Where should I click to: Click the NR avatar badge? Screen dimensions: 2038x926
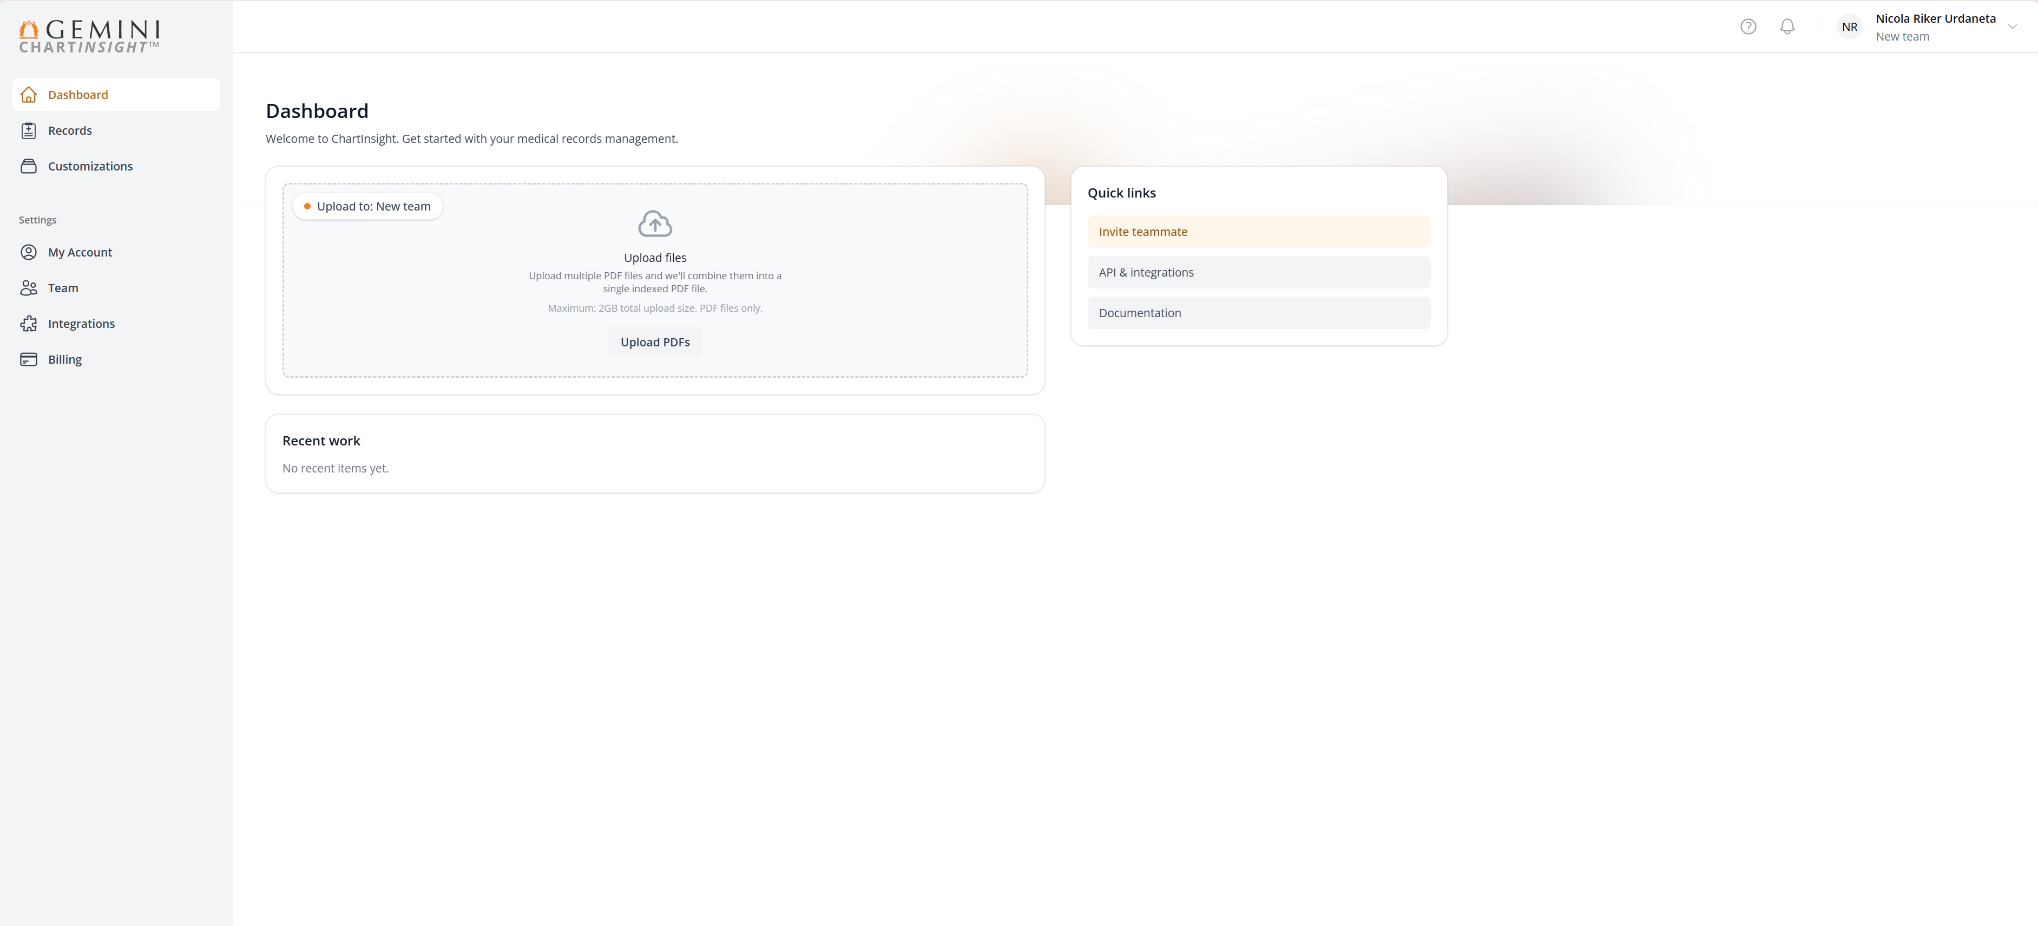(x=1849, y=26)
